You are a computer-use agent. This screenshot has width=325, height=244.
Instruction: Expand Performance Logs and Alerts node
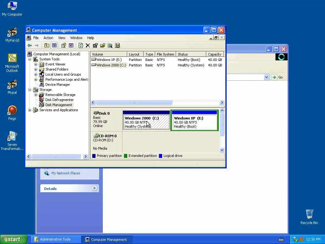(x=36, y=79)
